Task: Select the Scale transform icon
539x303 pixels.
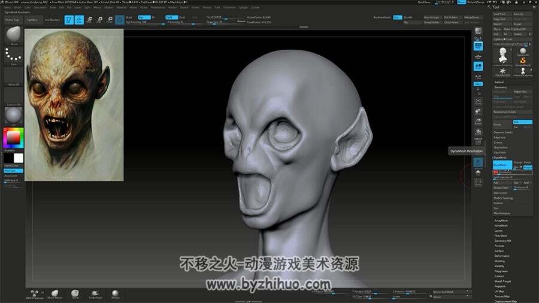Action: 99,20
